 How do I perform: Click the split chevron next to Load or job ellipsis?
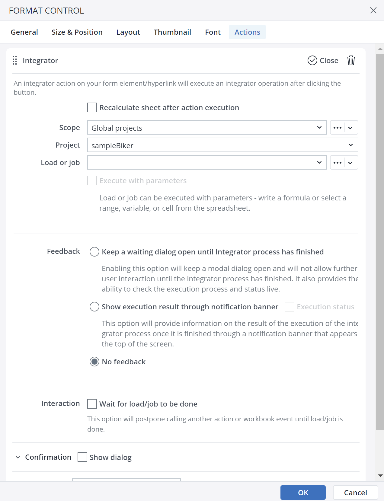click(x=350, y=162)
